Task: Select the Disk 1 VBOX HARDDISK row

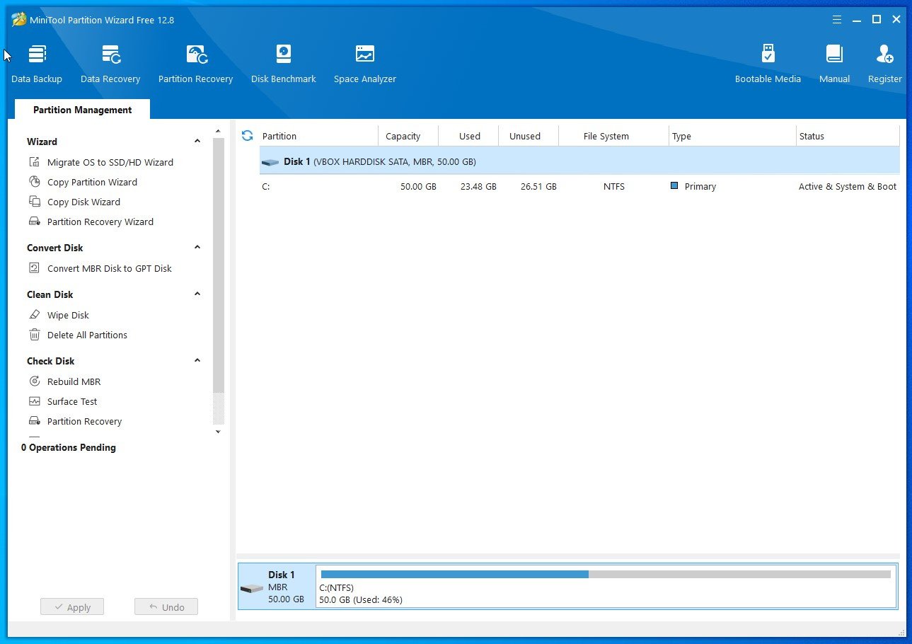Action: click(579, 161)
